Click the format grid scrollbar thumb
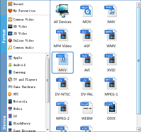 (139, 61)
